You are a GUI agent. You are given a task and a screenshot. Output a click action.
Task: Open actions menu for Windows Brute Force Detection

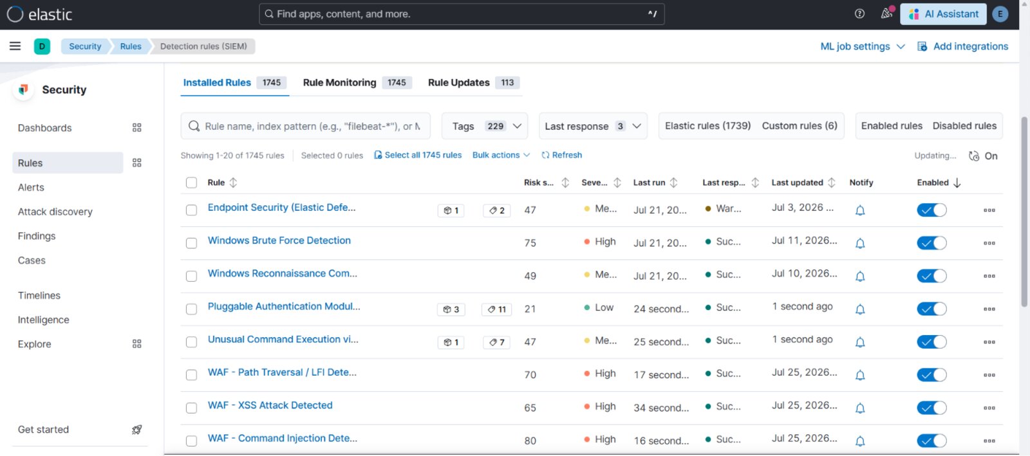point(989,243)
